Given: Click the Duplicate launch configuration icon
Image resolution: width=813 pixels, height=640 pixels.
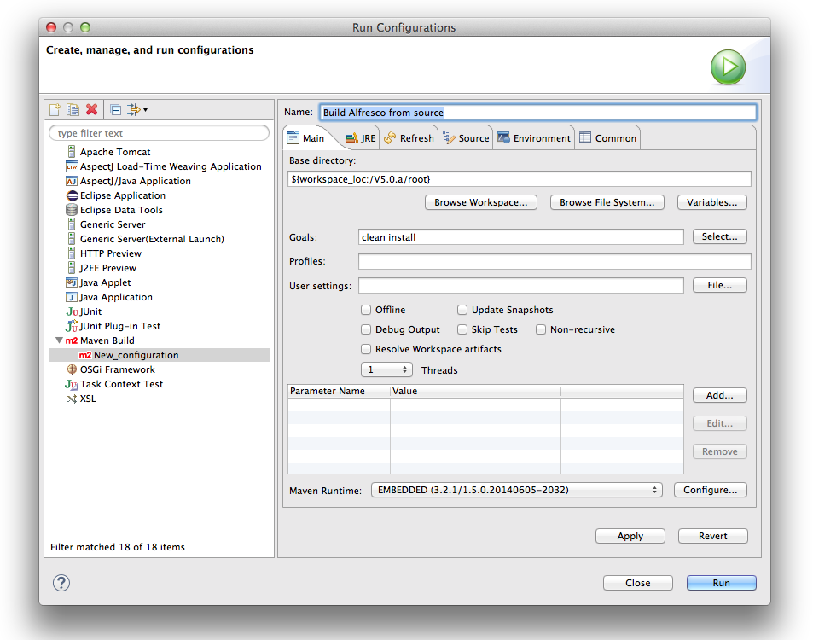Looking at the screenshot, I should point(73,109).
